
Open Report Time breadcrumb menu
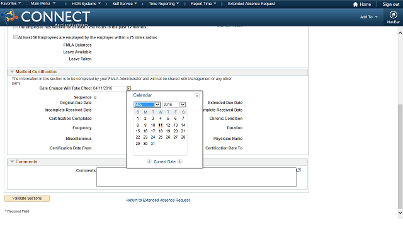pos(203,4)
